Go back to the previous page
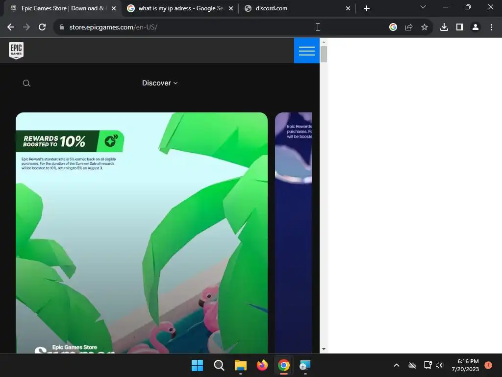Image resolution: width=502 pixels, height=377 pixels. click(x=11, y=27)
